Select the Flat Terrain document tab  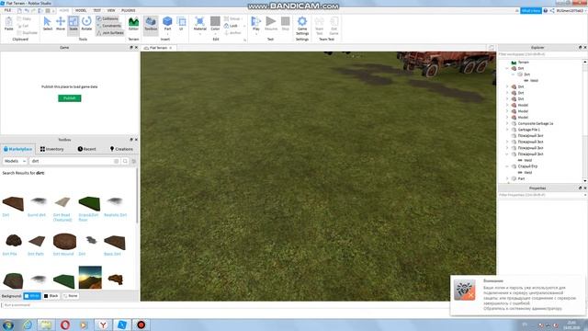pos(158,48)
